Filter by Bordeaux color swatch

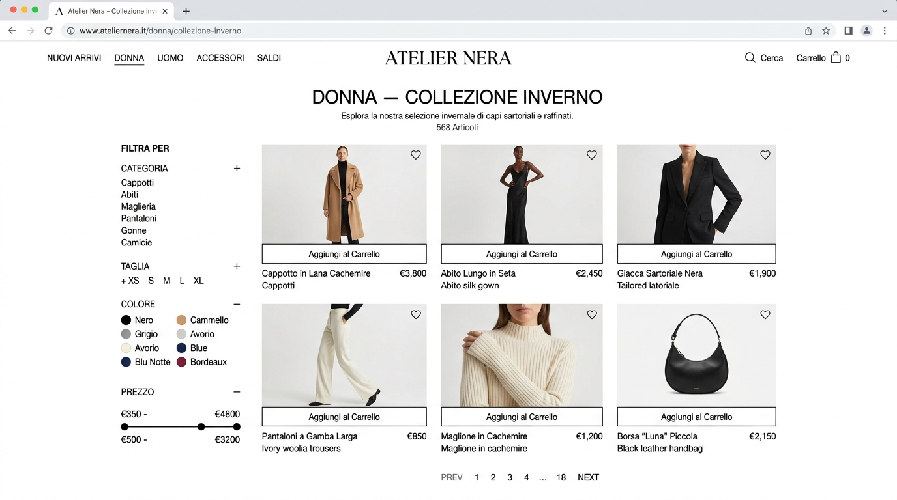pos(181,362)
